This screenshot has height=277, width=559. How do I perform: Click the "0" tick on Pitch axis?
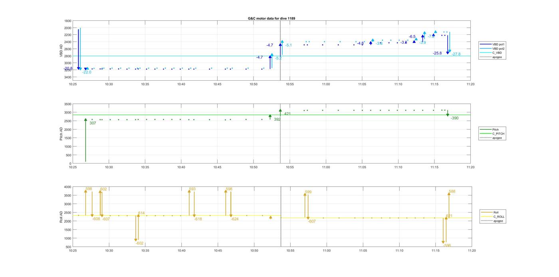(x=70, y=164)
